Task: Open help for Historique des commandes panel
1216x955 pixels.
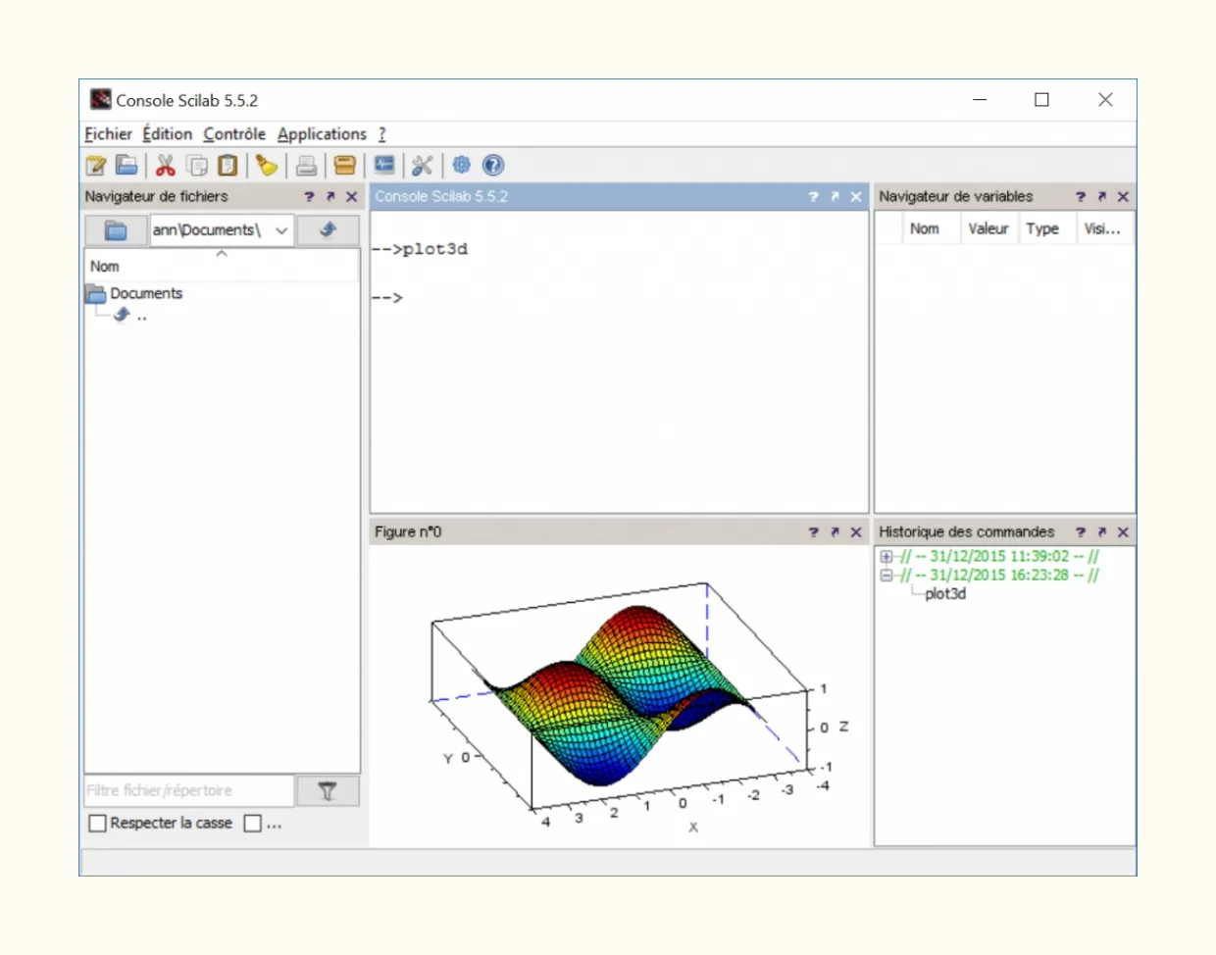Action: (x=1081, y=532)
